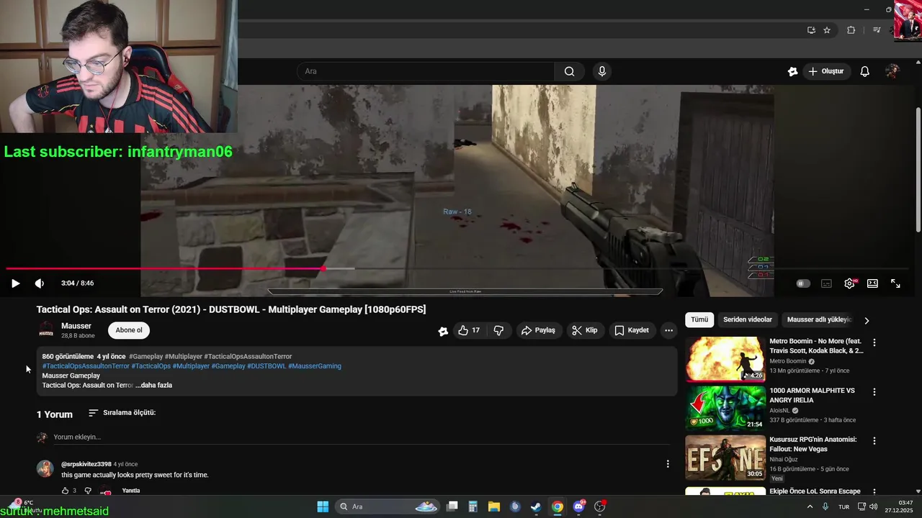Open the Oluştur create menu
922x518 pixels.
825,71
